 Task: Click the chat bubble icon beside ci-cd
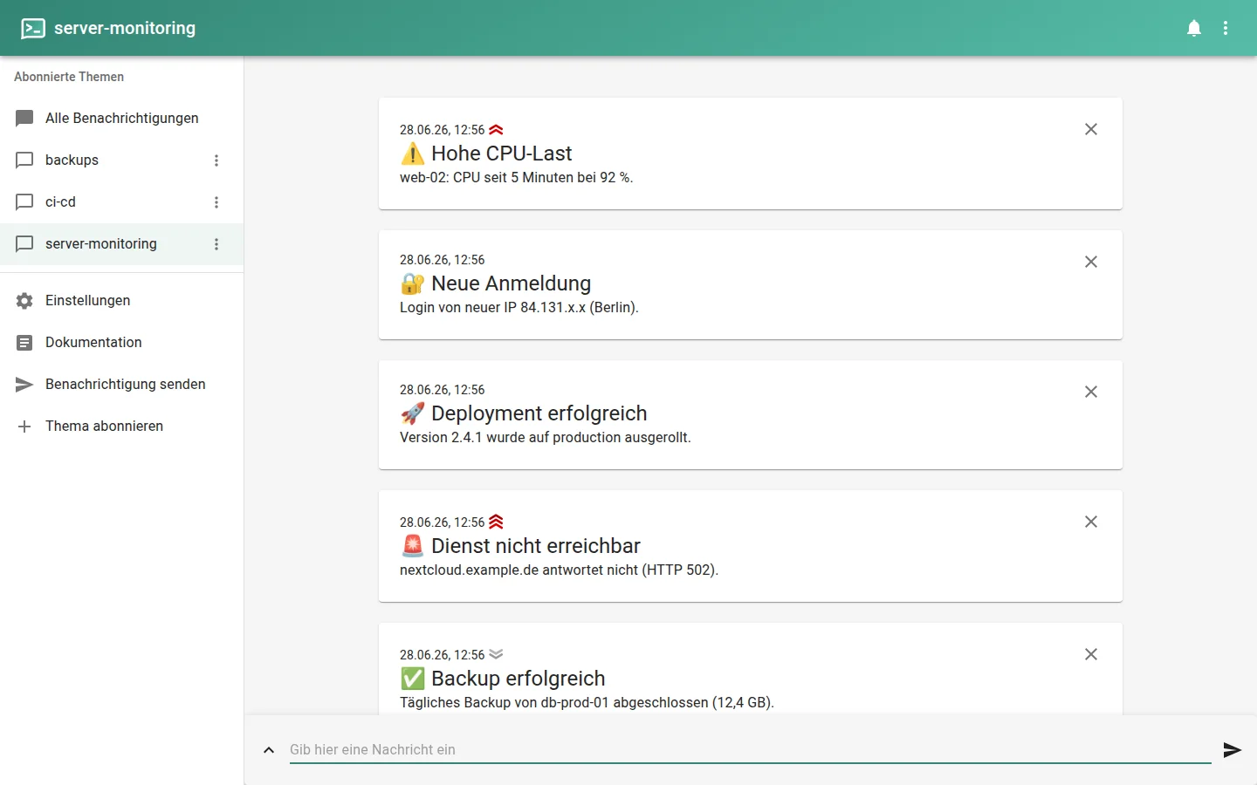coord(24,202)
